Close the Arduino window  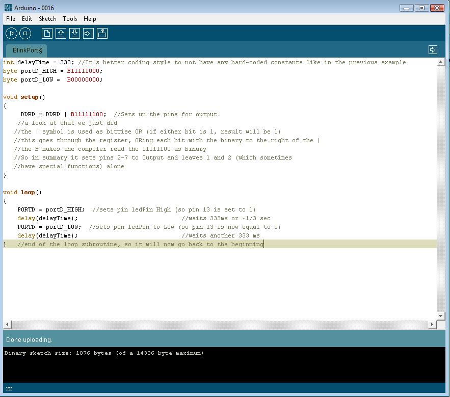[437, 8]
